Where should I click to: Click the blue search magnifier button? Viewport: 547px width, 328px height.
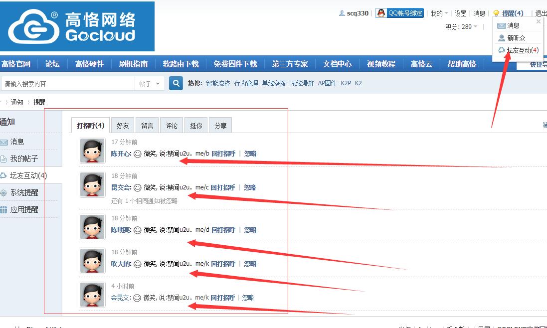(x=176, y=83)
